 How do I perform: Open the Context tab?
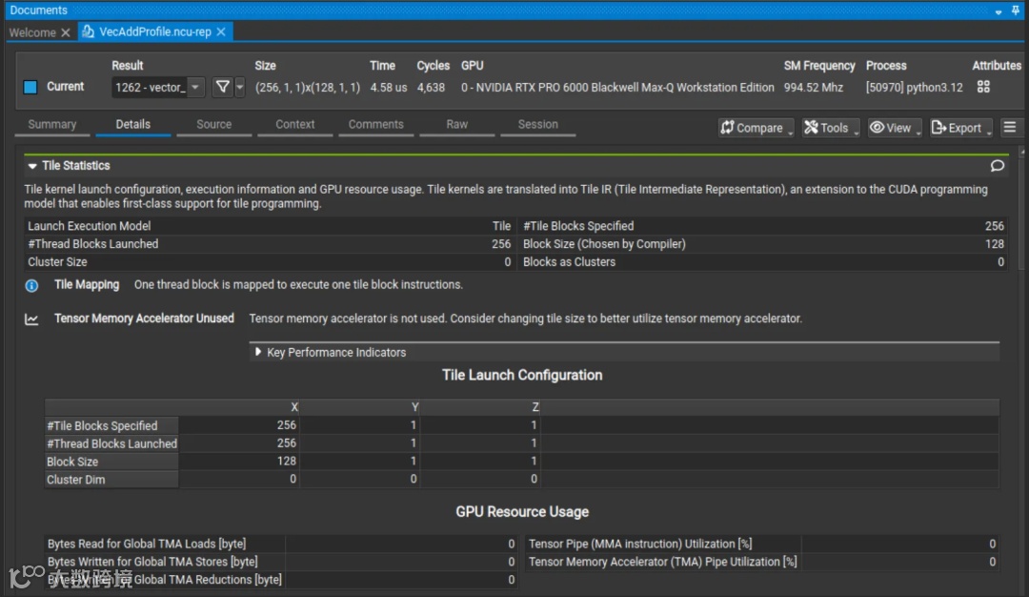click(x=294, y=124)
